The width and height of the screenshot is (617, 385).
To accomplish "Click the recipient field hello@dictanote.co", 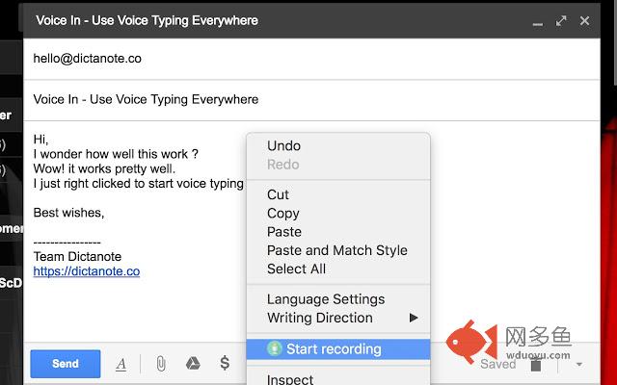I will [88, 59].
